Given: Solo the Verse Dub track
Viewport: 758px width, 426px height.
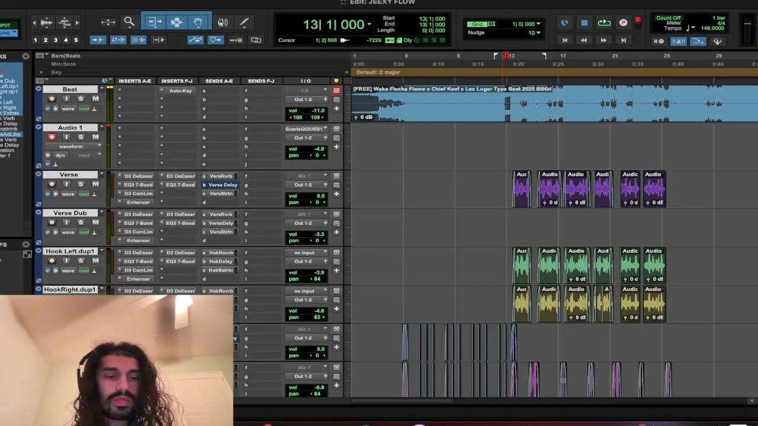Looking at the screenshot, I should pyautogui.click(x=81, y=223).
